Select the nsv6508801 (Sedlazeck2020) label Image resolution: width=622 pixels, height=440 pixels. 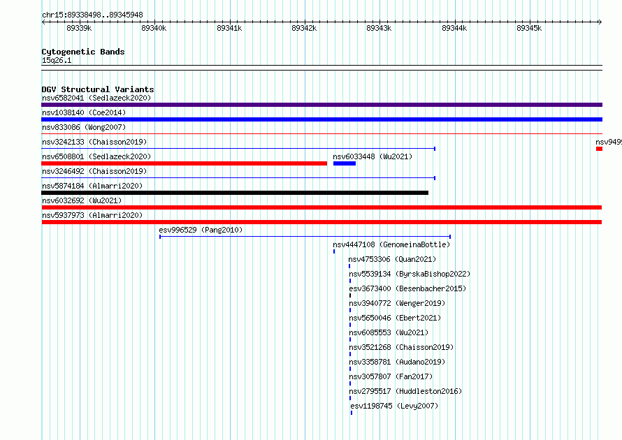coord(96,156)
